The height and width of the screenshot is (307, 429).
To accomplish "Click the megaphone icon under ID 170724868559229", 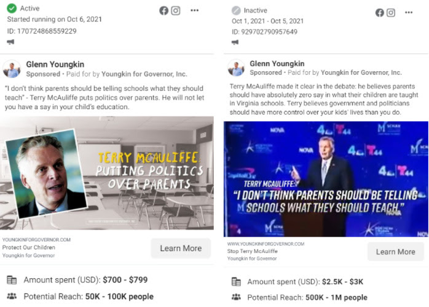I will [10, 42].
